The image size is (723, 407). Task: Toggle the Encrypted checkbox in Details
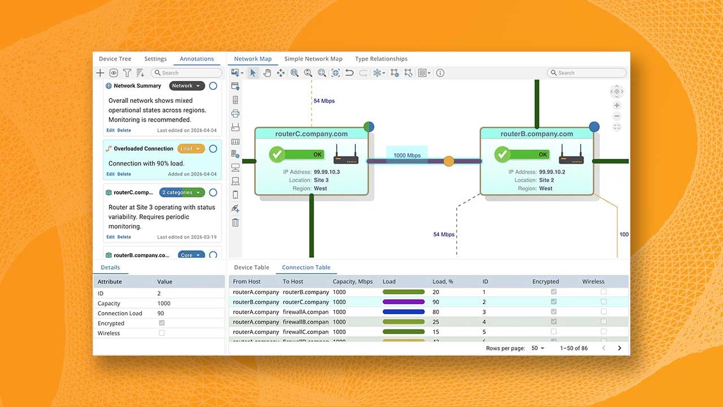pos(162,323)
